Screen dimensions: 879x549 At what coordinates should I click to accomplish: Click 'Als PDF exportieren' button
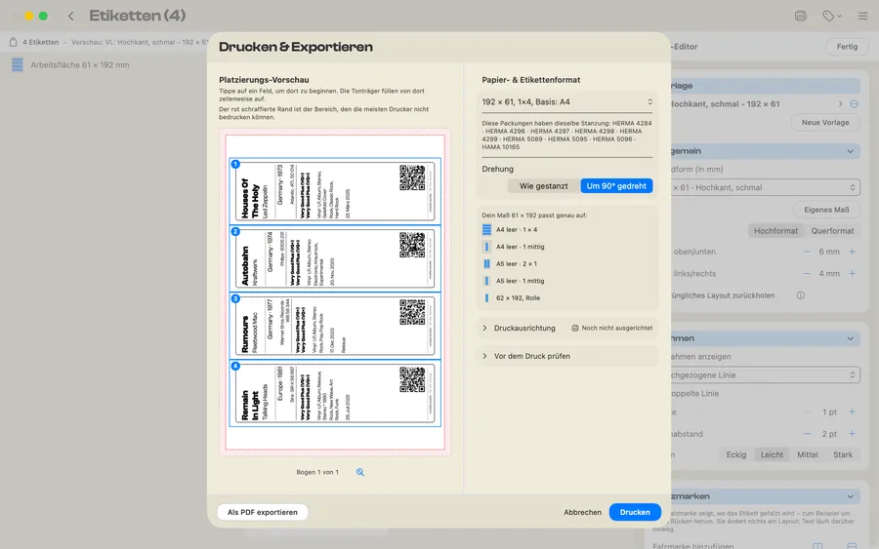[263, 512]
